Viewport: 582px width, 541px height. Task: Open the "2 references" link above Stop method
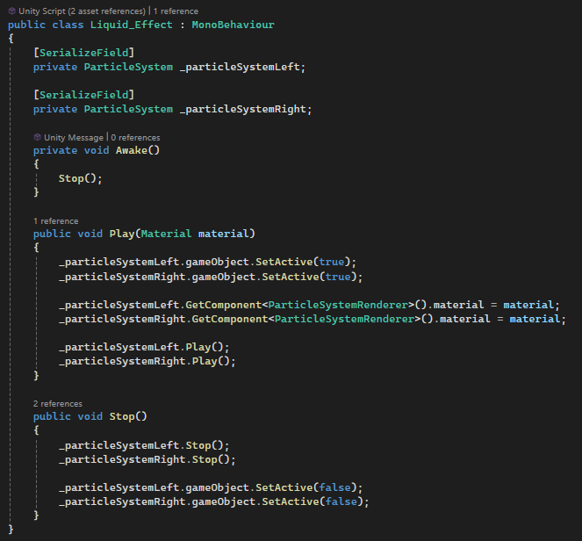coord(58,403)
